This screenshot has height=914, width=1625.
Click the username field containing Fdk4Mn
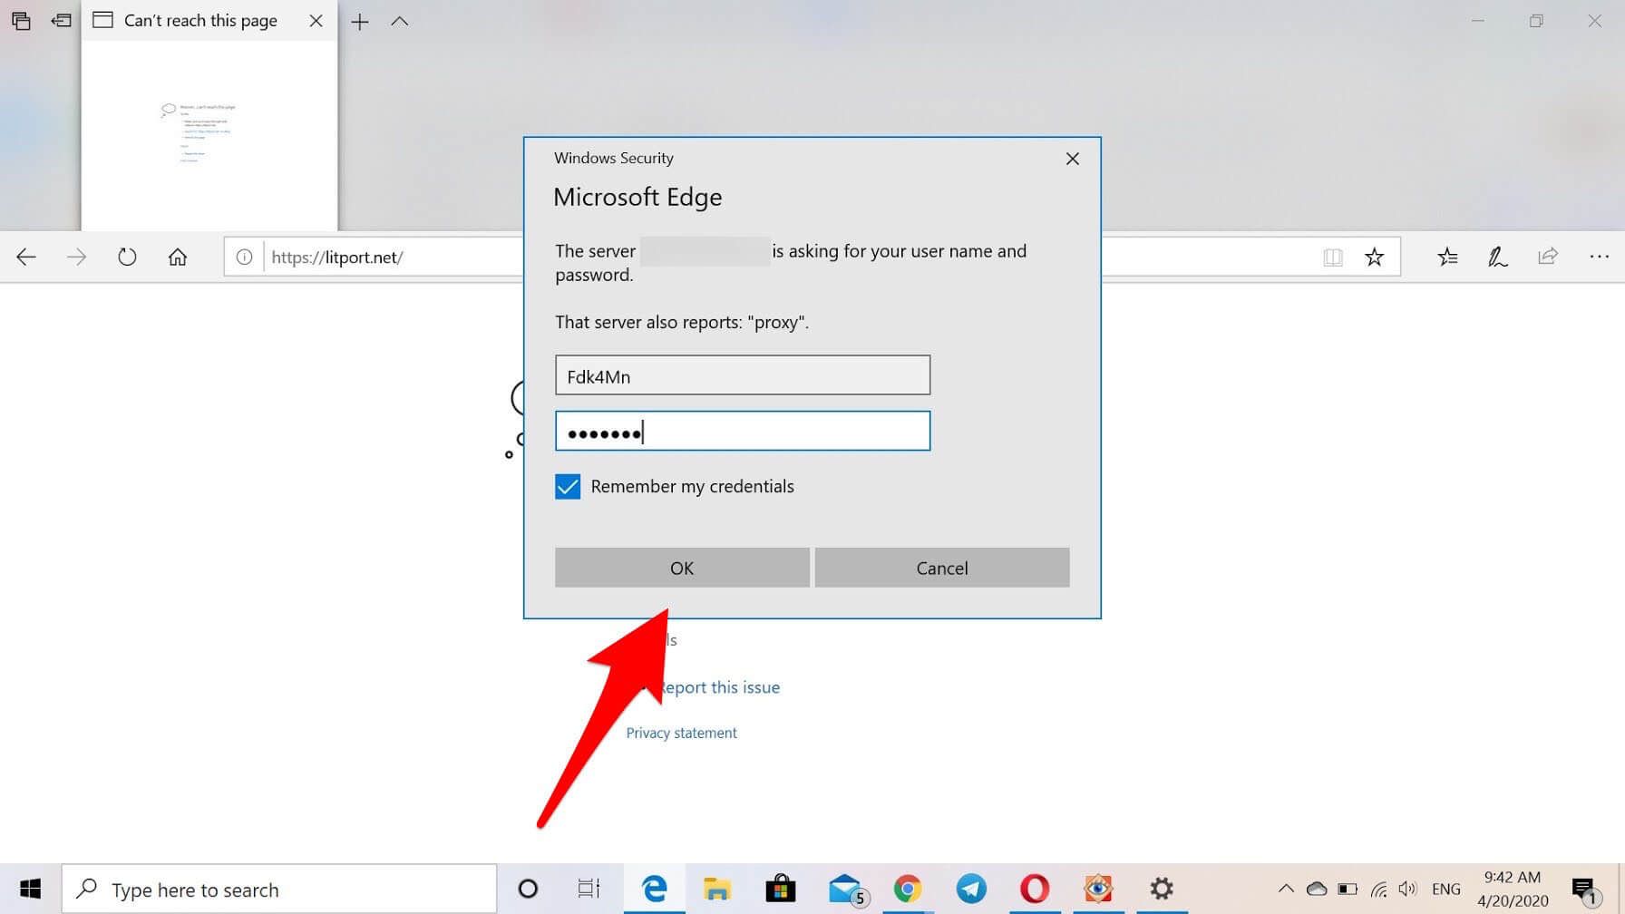click(743, 375)
